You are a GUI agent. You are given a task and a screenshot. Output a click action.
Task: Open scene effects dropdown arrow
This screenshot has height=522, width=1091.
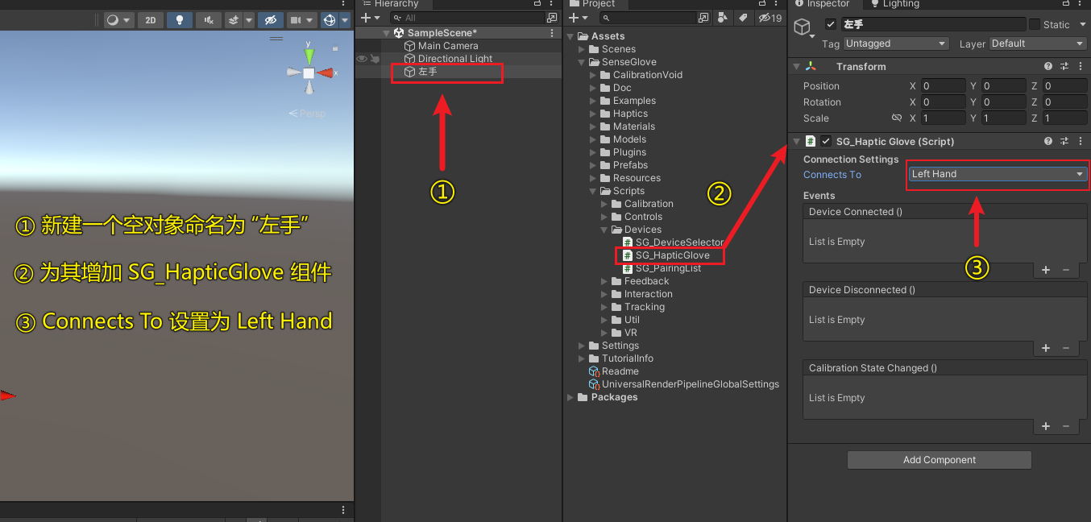249,20
